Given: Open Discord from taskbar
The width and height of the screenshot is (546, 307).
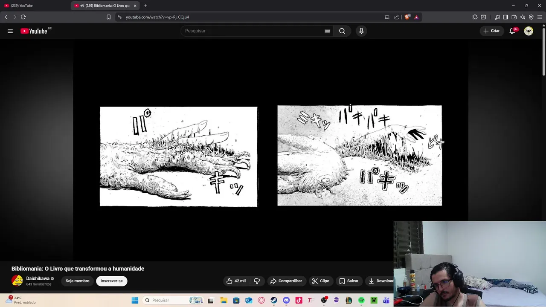Looking at the screenshot, I should pyautogui.click(x=286, y=300).
